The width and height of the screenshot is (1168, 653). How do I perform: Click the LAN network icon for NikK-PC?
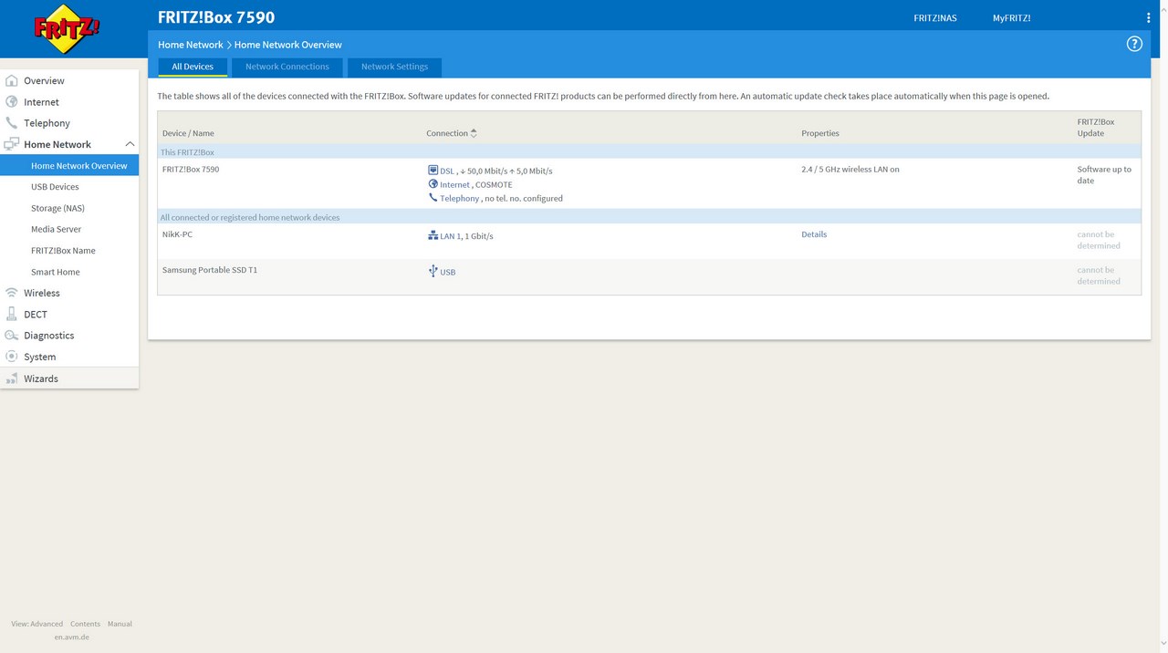click(433, 235)
